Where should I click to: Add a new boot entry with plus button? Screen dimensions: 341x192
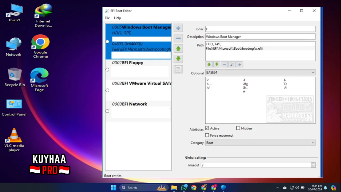[x=178, y=28]
